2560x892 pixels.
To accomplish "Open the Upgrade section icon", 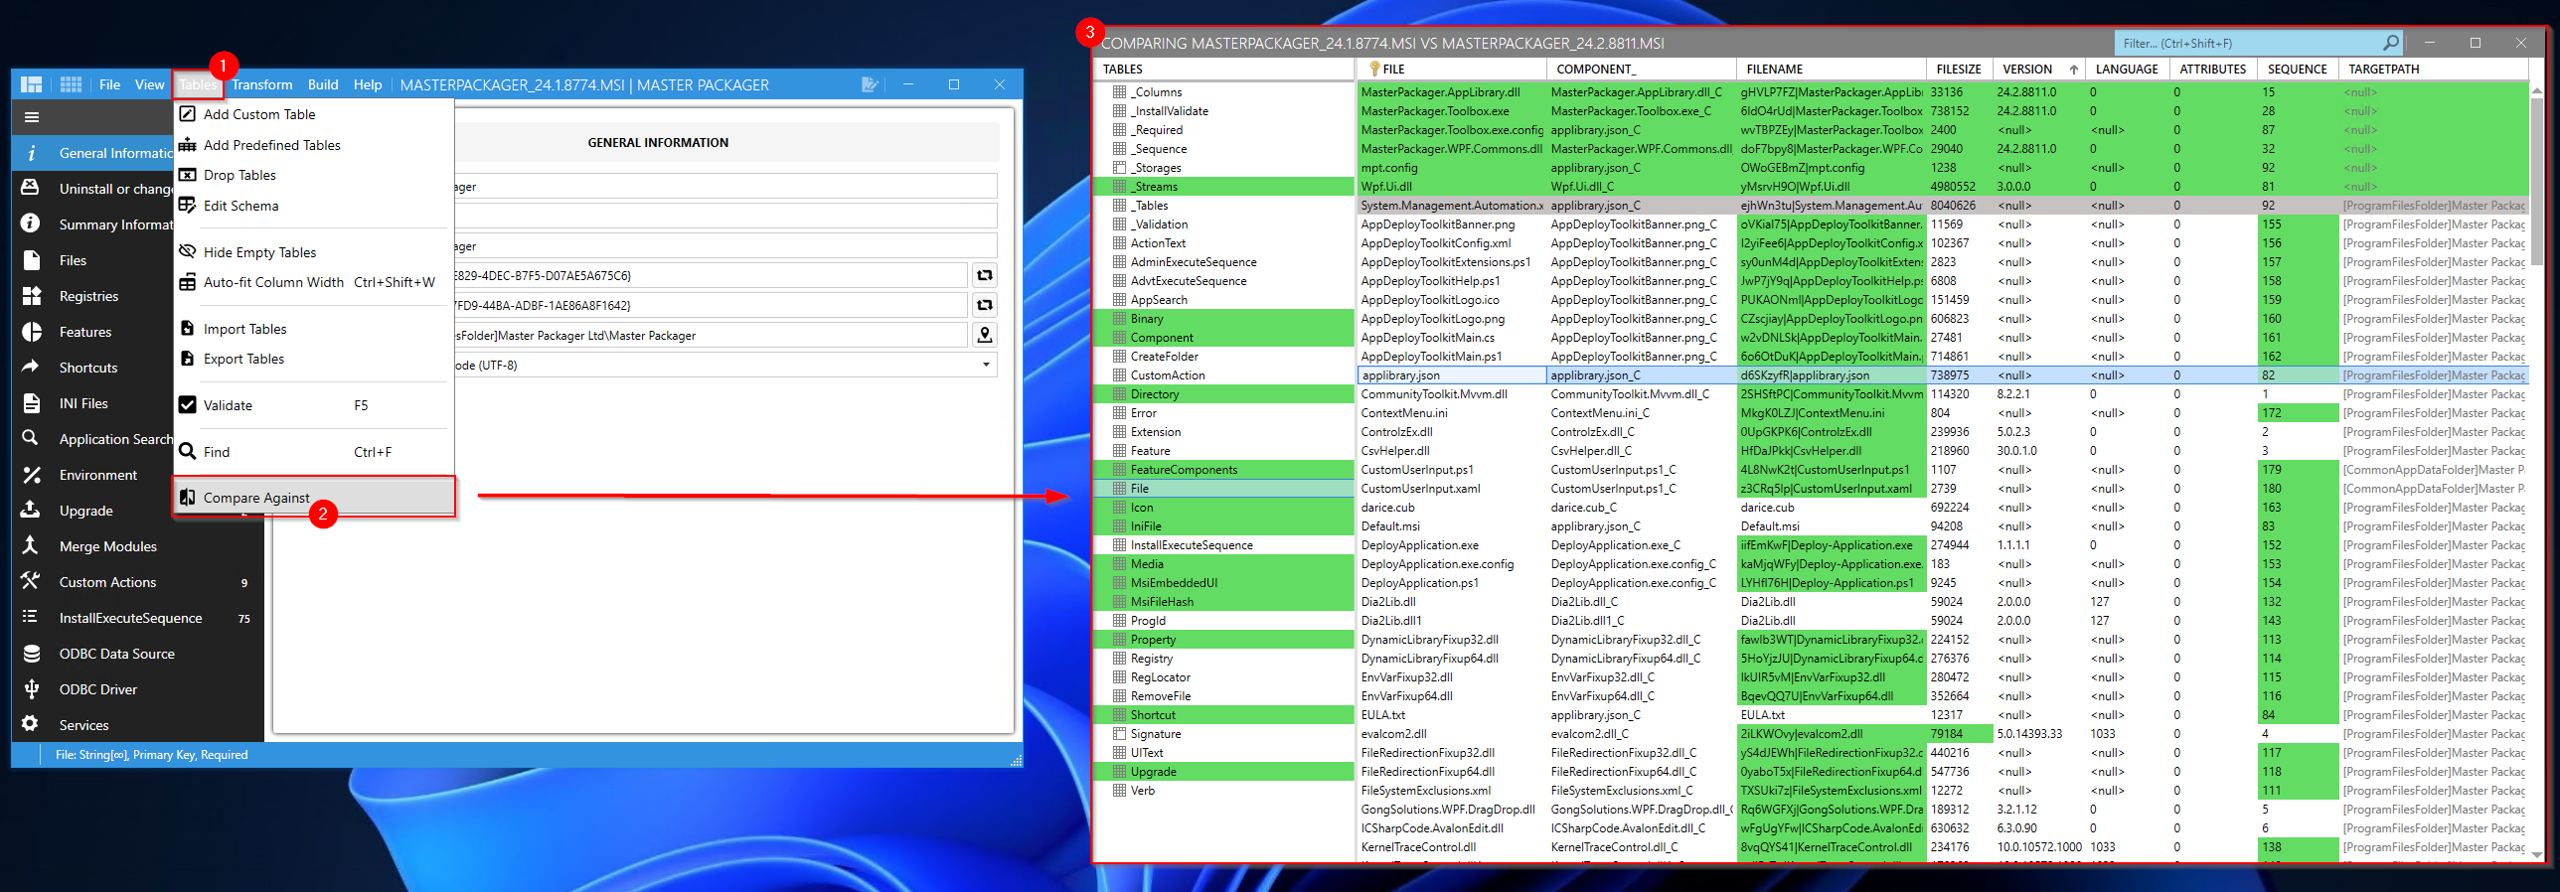I will tap(31, 510).
